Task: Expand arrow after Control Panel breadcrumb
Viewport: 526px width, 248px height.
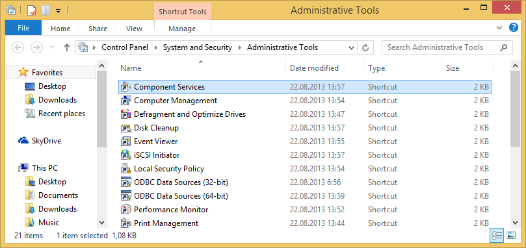Action: (x=155, y=47)
